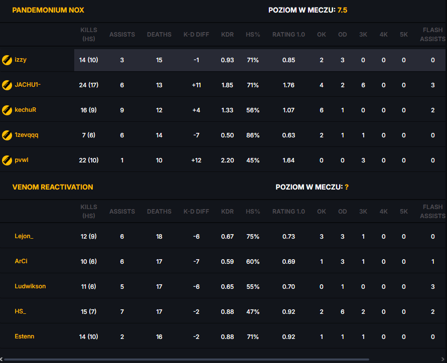Click the badge icon next to izzy
447x363 pixels.
tap(7, 60)
